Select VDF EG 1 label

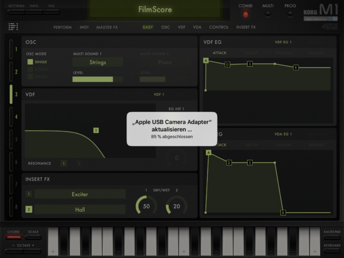tap(283, 42)
